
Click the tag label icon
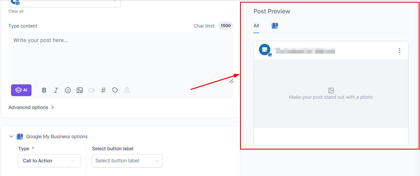[x=115, y=90]
